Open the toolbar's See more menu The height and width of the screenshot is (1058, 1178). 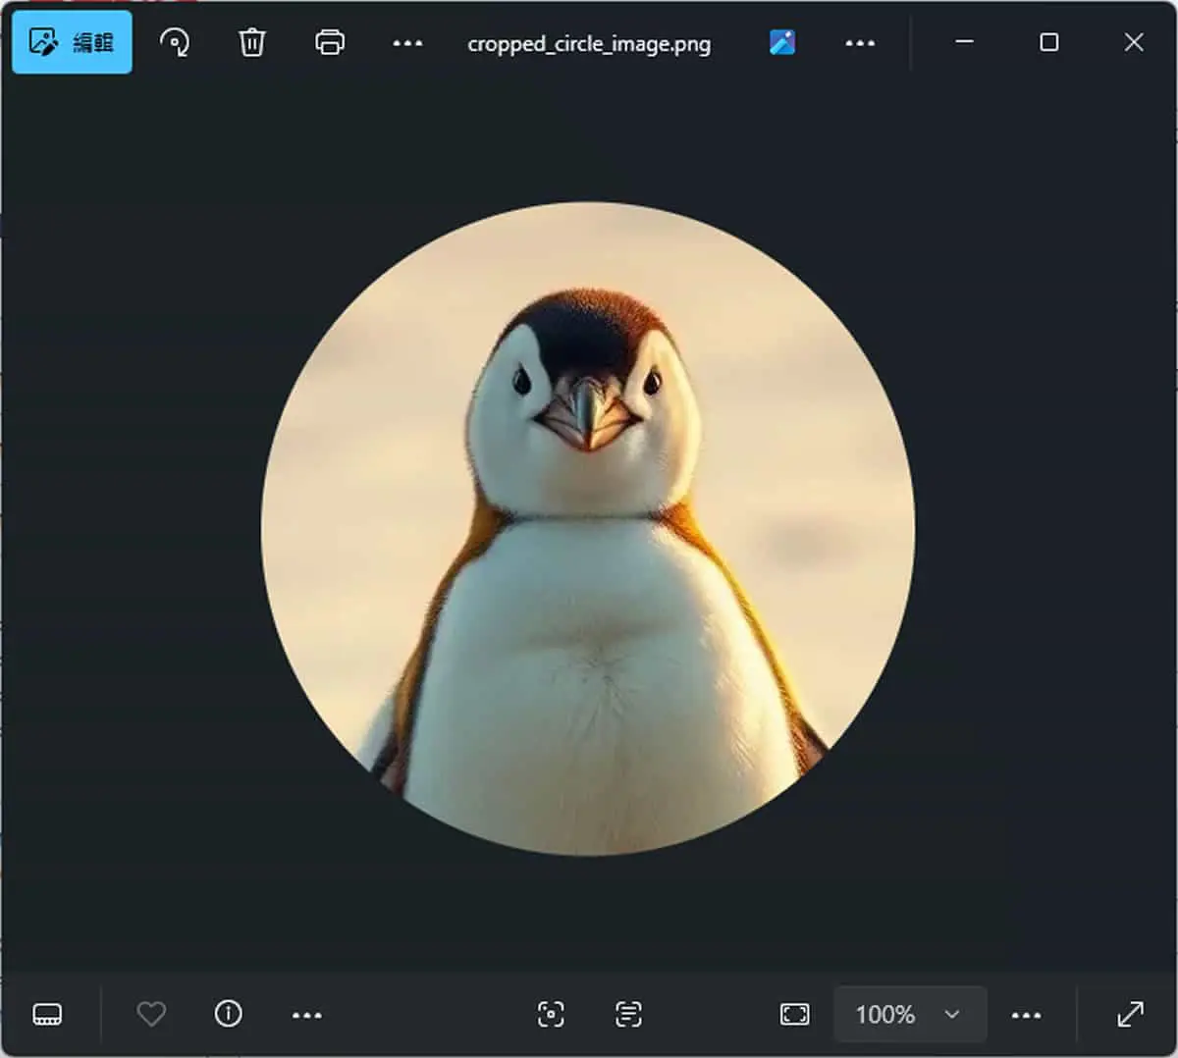point(407,43)
